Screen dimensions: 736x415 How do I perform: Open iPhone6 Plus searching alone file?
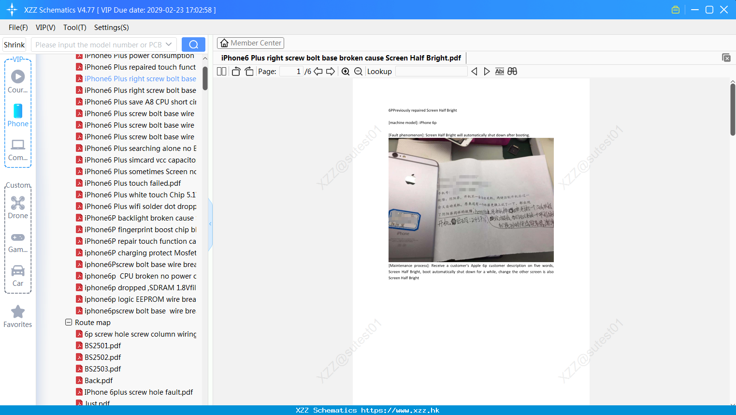tap(136, 148)
